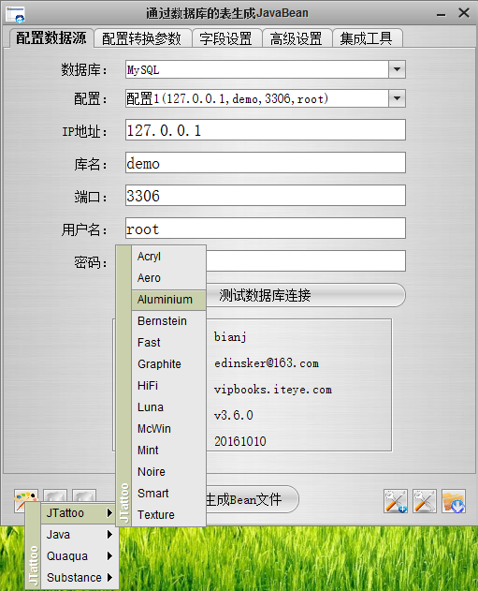Viewport: 478px width, 591px height.
Task: Click the second blank gray icon near the menu
Action: tap(84, 495)
